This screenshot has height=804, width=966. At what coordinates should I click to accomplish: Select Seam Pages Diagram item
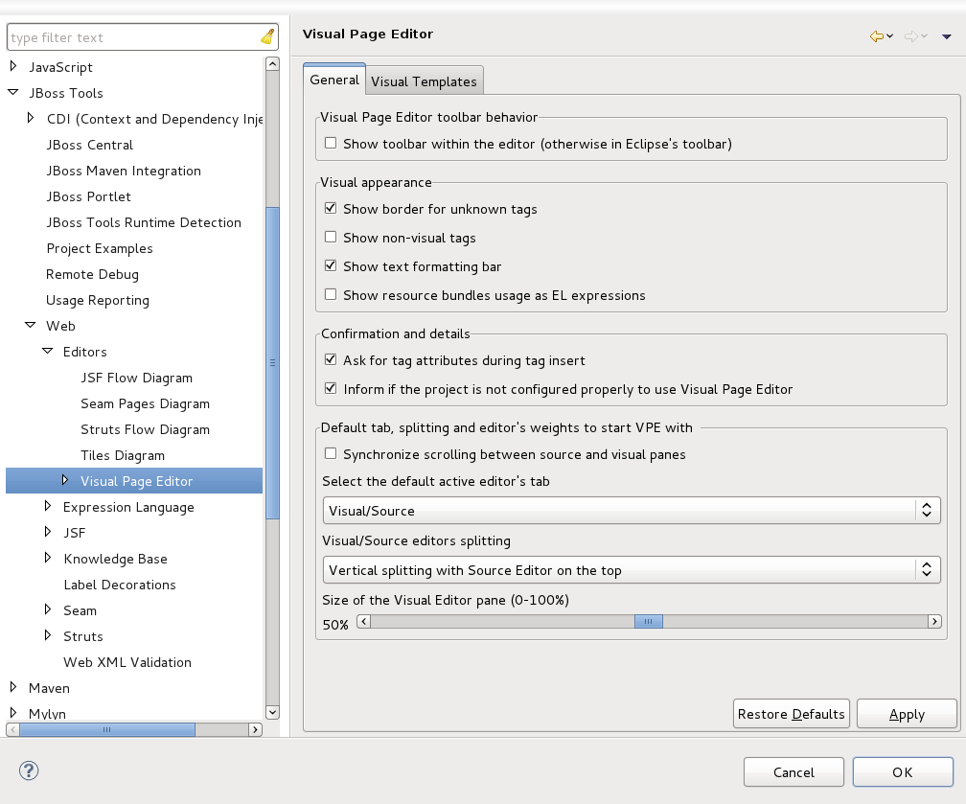(146, 403)
